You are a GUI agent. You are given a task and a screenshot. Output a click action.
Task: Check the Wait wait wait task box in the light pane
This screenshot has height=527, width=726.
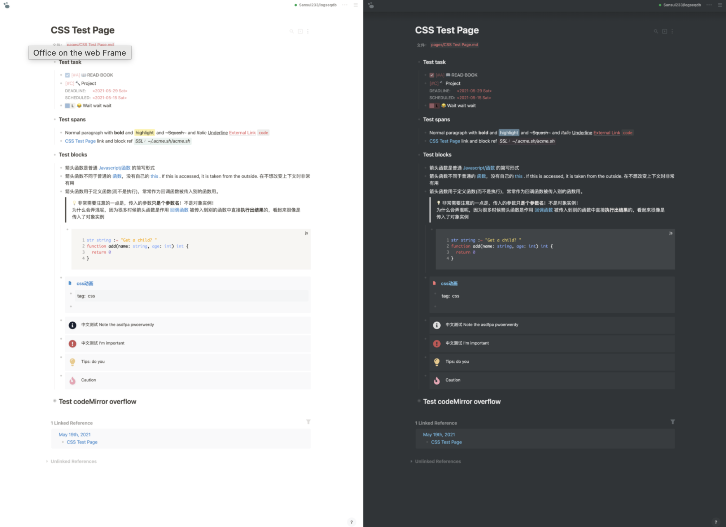click(67, 106)
